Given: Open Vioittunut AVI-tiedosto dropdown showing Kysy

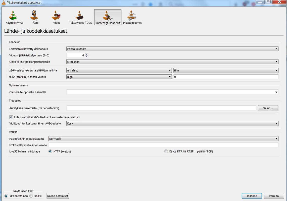Looking at the screenshot, I should 172,123.
